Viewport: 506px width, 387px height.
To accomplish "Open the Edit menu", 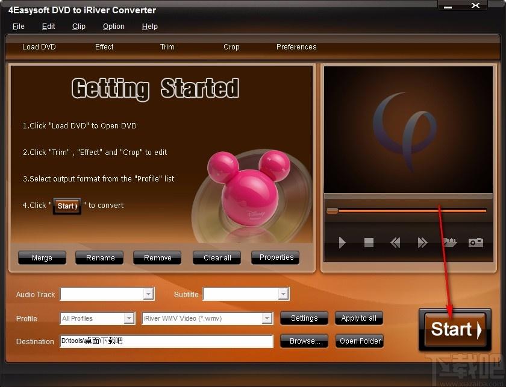I will 48,27.
